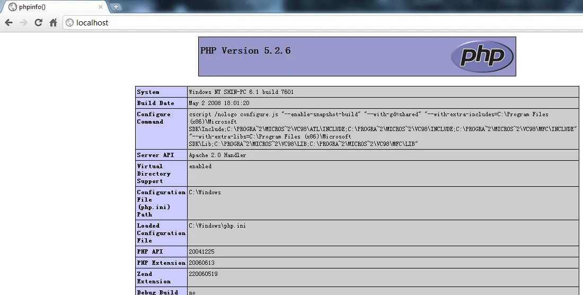Select the Apache 2.0 Handler value
583x295 pixels.
(217, 155)
